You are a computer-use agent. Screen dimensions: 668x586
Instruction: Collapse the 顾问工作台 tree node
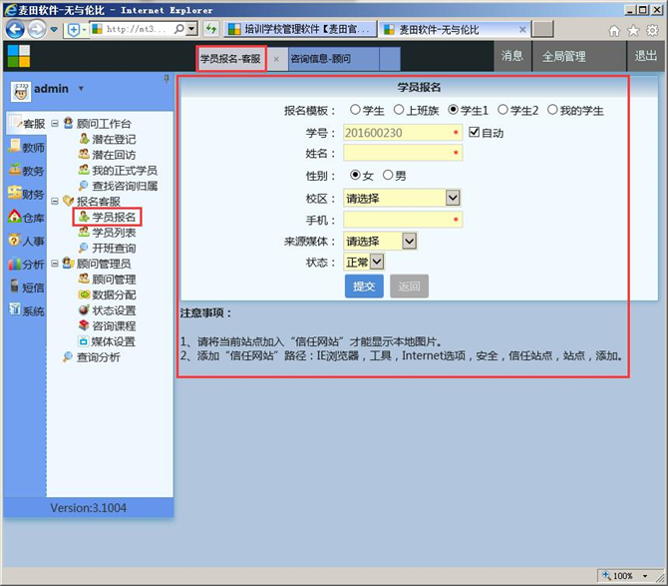(55, 123)
